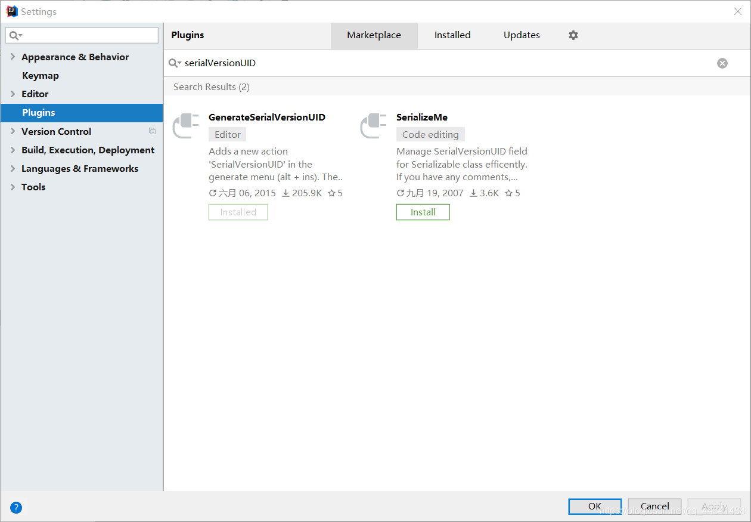The width and height of the screenshot is (751, 522).
Task: Click the Cancel button
Action: (654, 506)
